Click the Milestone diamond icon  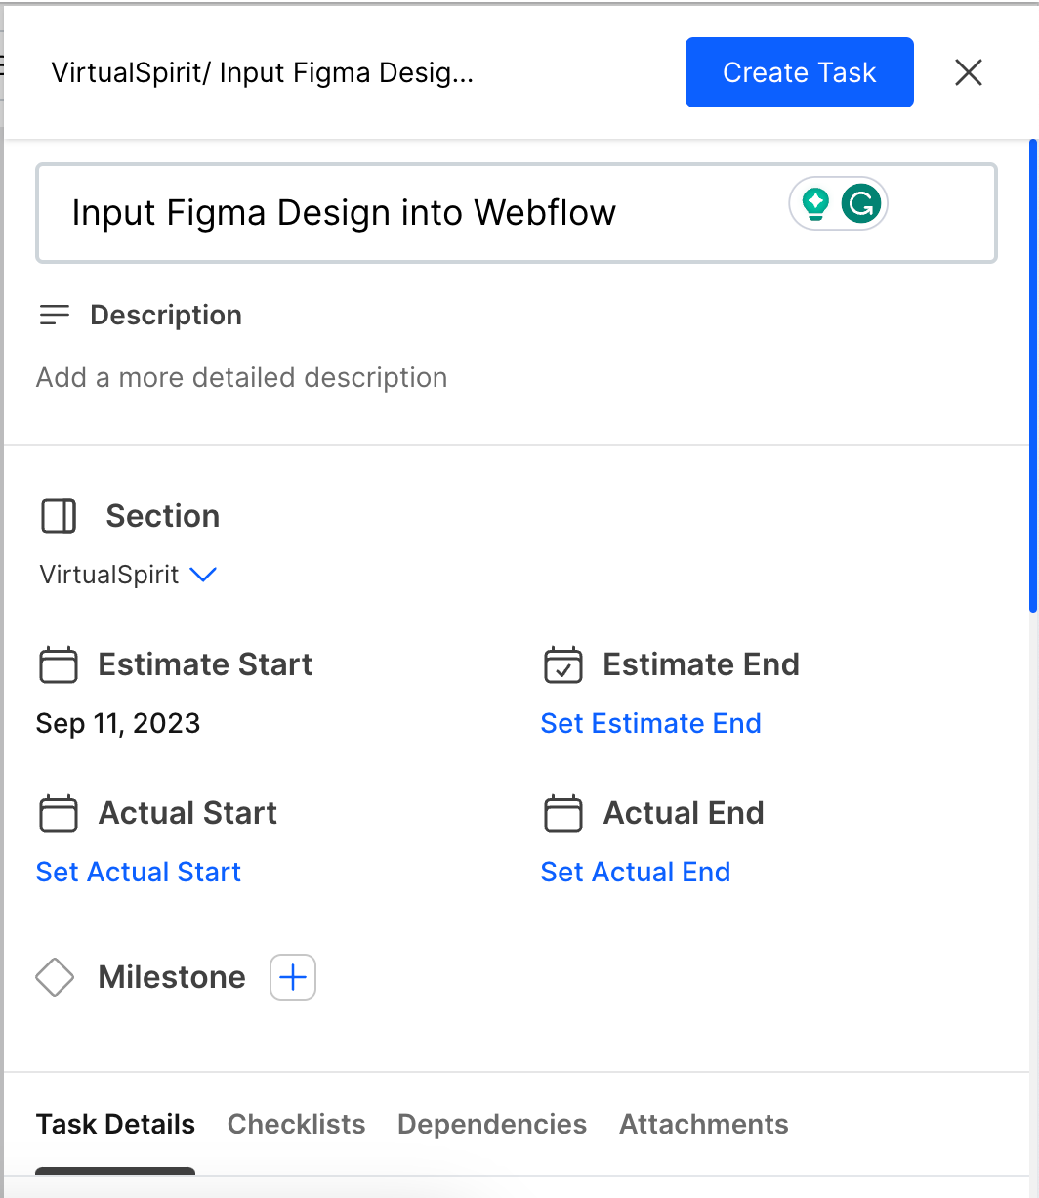click(55, 977)
